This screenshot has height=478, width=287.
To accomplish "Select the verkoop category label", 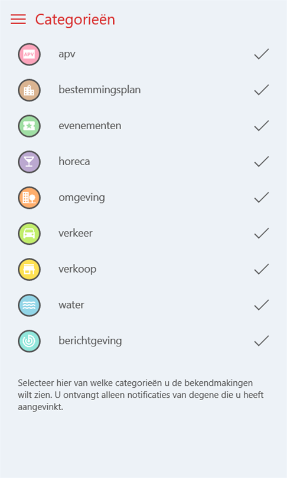I will click(x=77, y=269).
